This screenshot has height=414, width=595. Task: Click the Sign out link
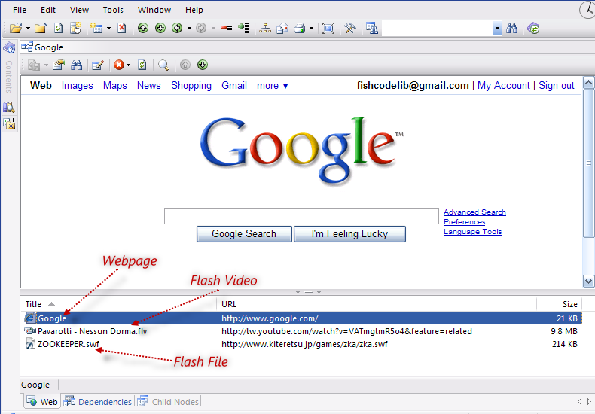pos(557,86)
